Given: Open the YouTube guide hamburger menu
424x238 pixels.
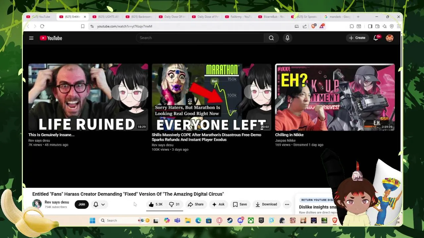Looking at the screenshot, I should (31, 38).
